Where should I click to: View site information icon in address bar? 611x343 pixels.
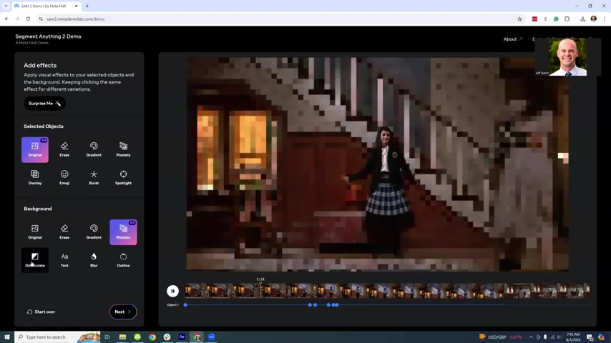point(41,19)
